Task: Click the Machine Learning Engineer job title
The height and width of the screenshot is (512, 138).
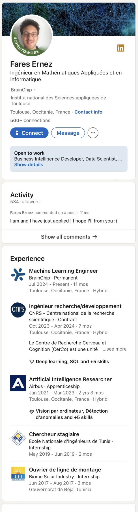Action: (64, 271)
